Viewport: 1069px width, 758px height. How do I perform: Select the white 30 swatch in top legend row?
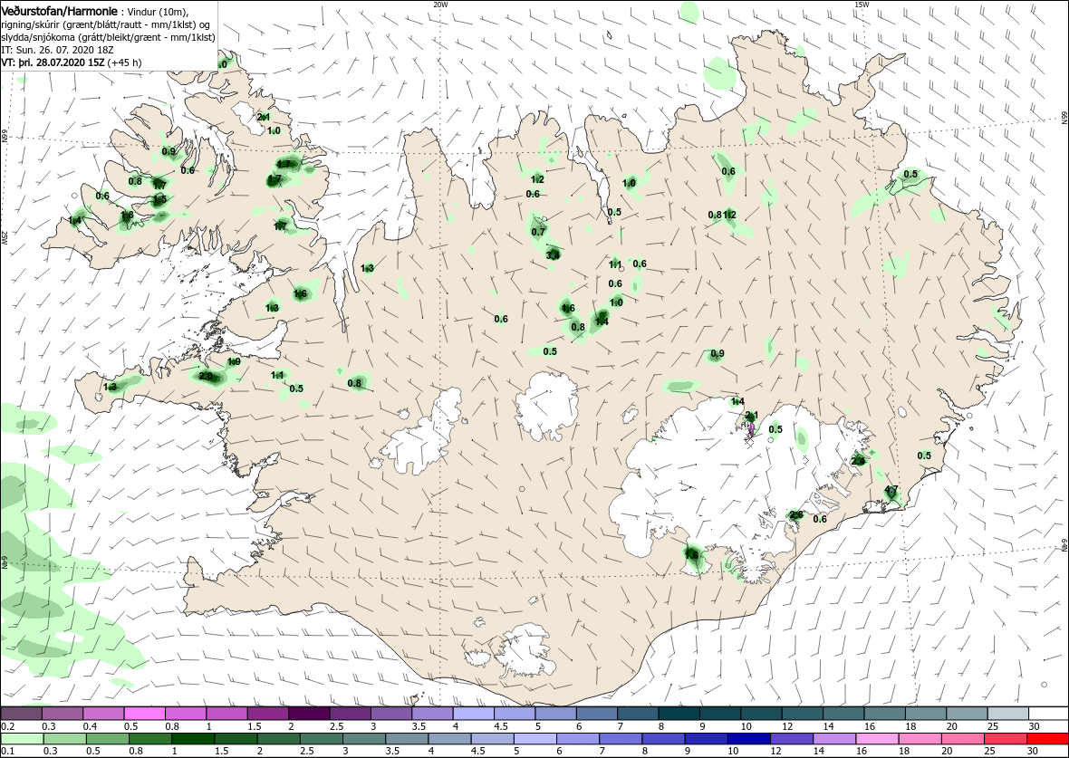(x=1048, y=714)
